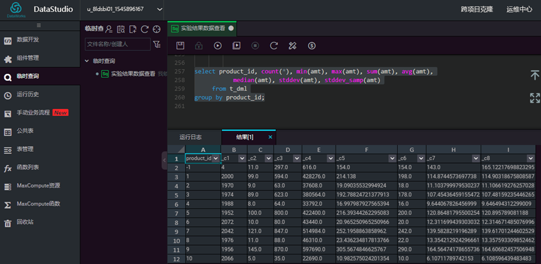Screen dimensions: 541x264
Task: Run the query with the play icon
Action: [x=217, y=45]
